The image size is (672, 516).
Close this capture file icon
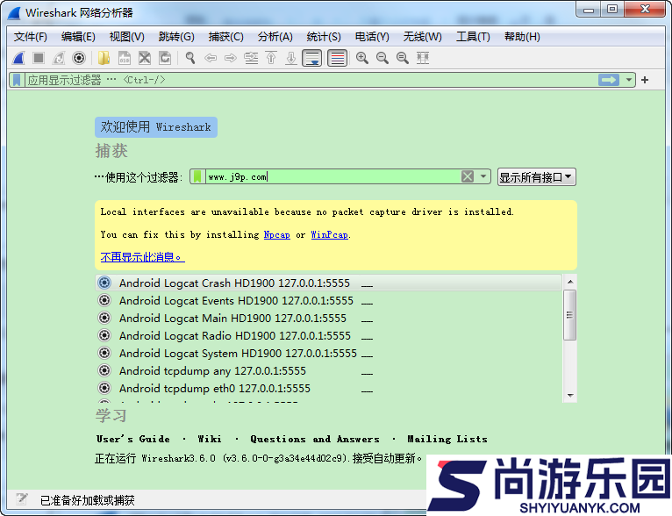pos(145,58)
